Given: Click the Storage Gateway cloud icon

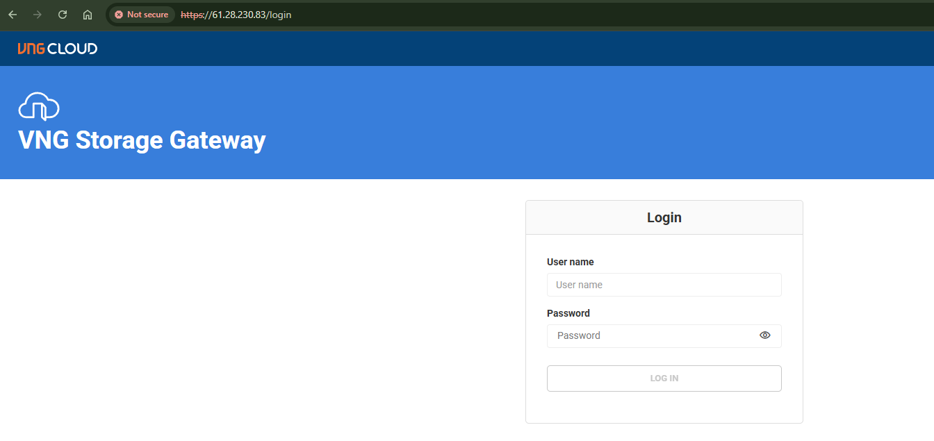Looking at the screenshot, I should [x=39, y=106].
